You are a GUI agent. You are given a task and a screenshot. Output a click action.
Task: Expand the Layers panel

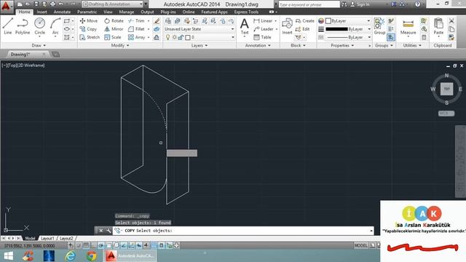[199, 45]
